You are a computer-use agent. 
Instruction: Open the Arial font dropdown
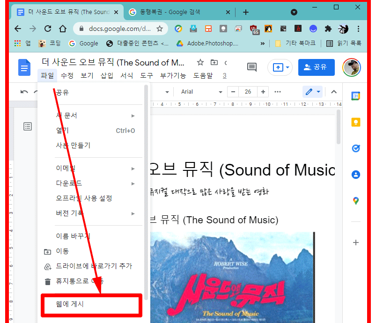[201, 92]
